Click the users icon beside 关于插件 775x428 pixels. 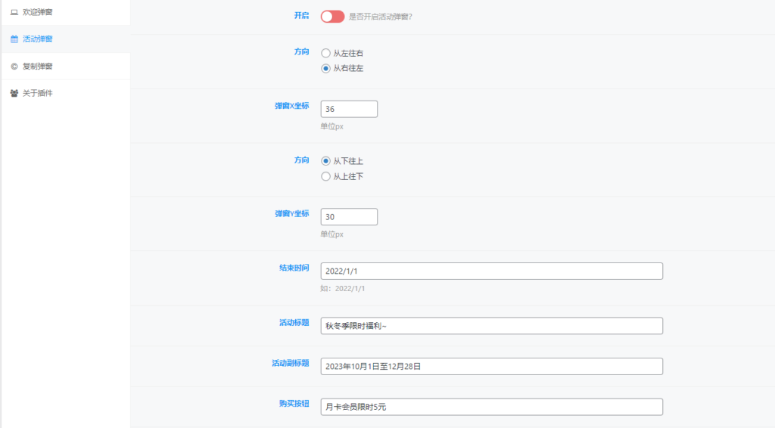[14, 93]
